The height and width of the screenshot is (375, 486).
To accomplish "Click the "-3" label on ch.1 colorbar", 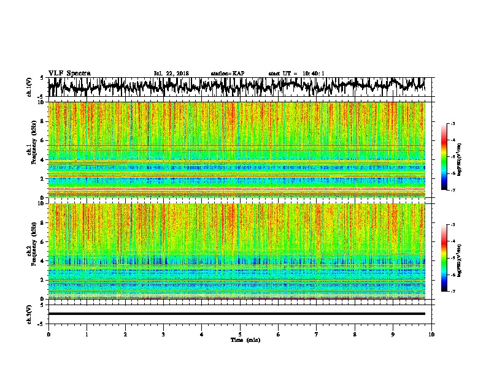I will click(x=452, y=123).
